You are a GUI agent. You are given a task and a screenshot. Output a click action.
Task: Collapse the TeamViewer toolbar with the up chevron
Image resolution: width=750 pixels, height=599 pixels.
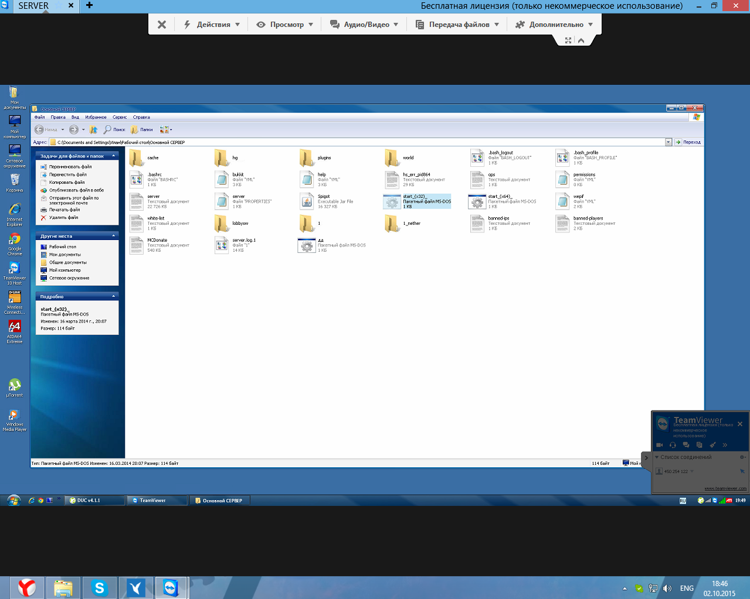pos(581,40)
